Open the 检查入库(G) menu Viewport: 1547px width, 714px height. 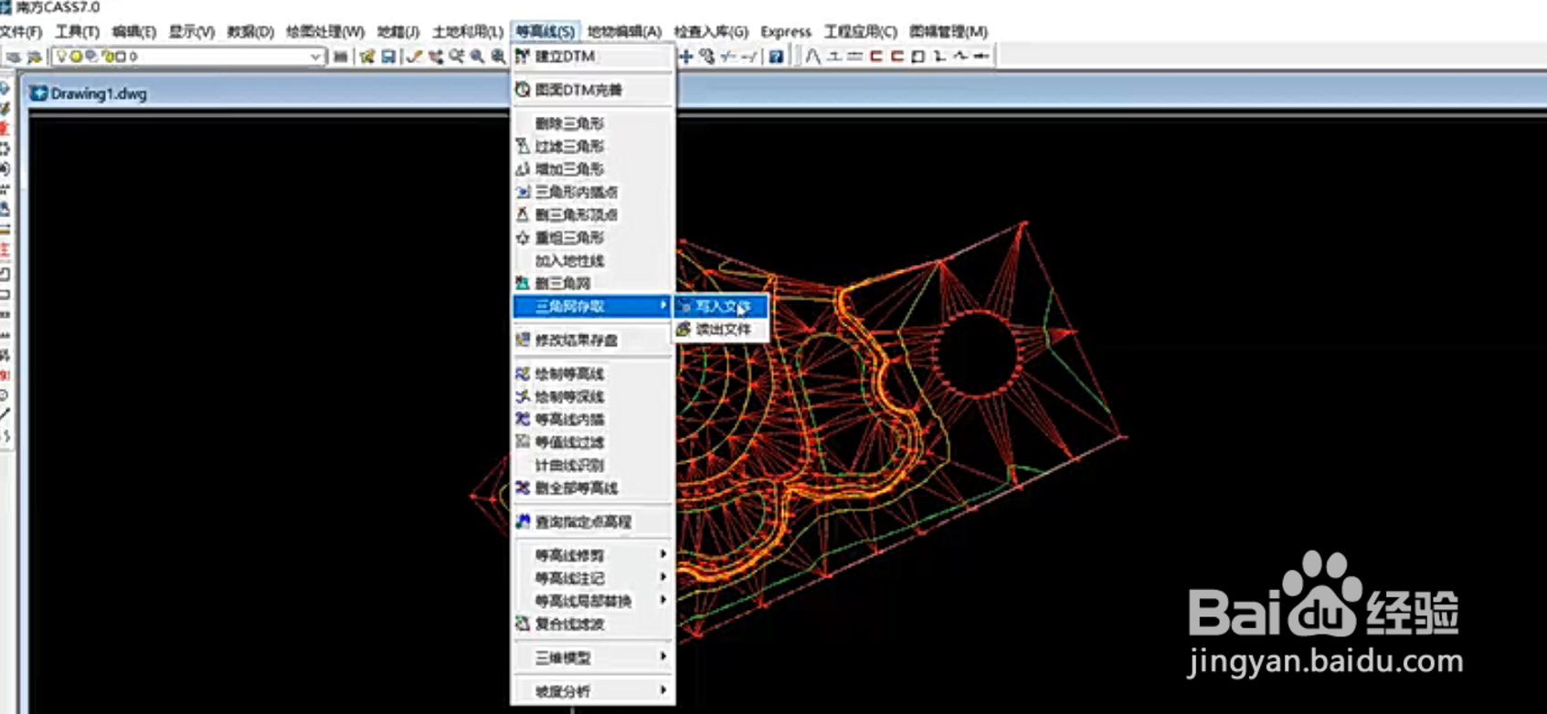(x=711, y=31)
